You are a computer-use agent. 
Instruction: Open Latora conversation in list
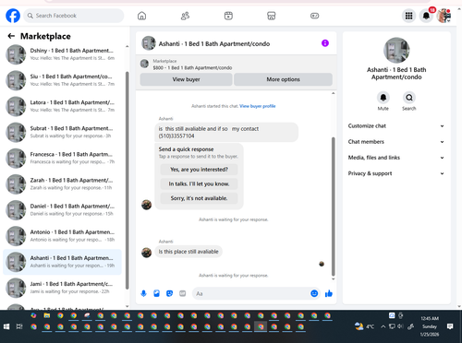(x=63, y=106)
